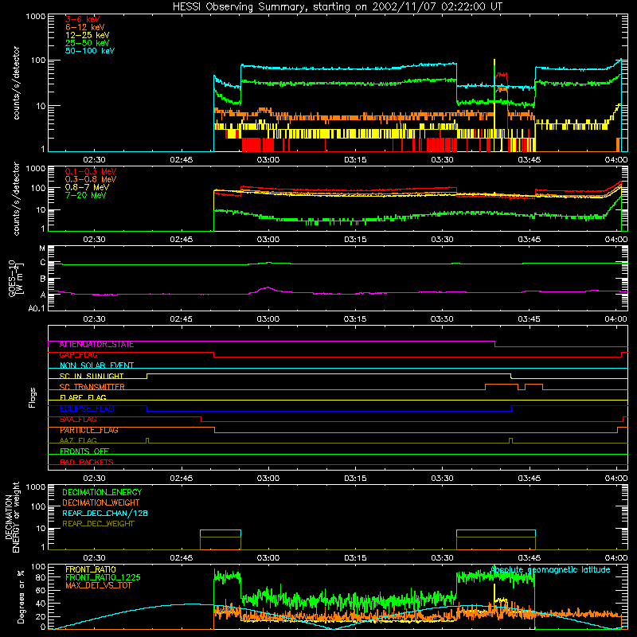Select the C tick on GOES axis
The image size is (637, 637).
click(x=43, y=263)
